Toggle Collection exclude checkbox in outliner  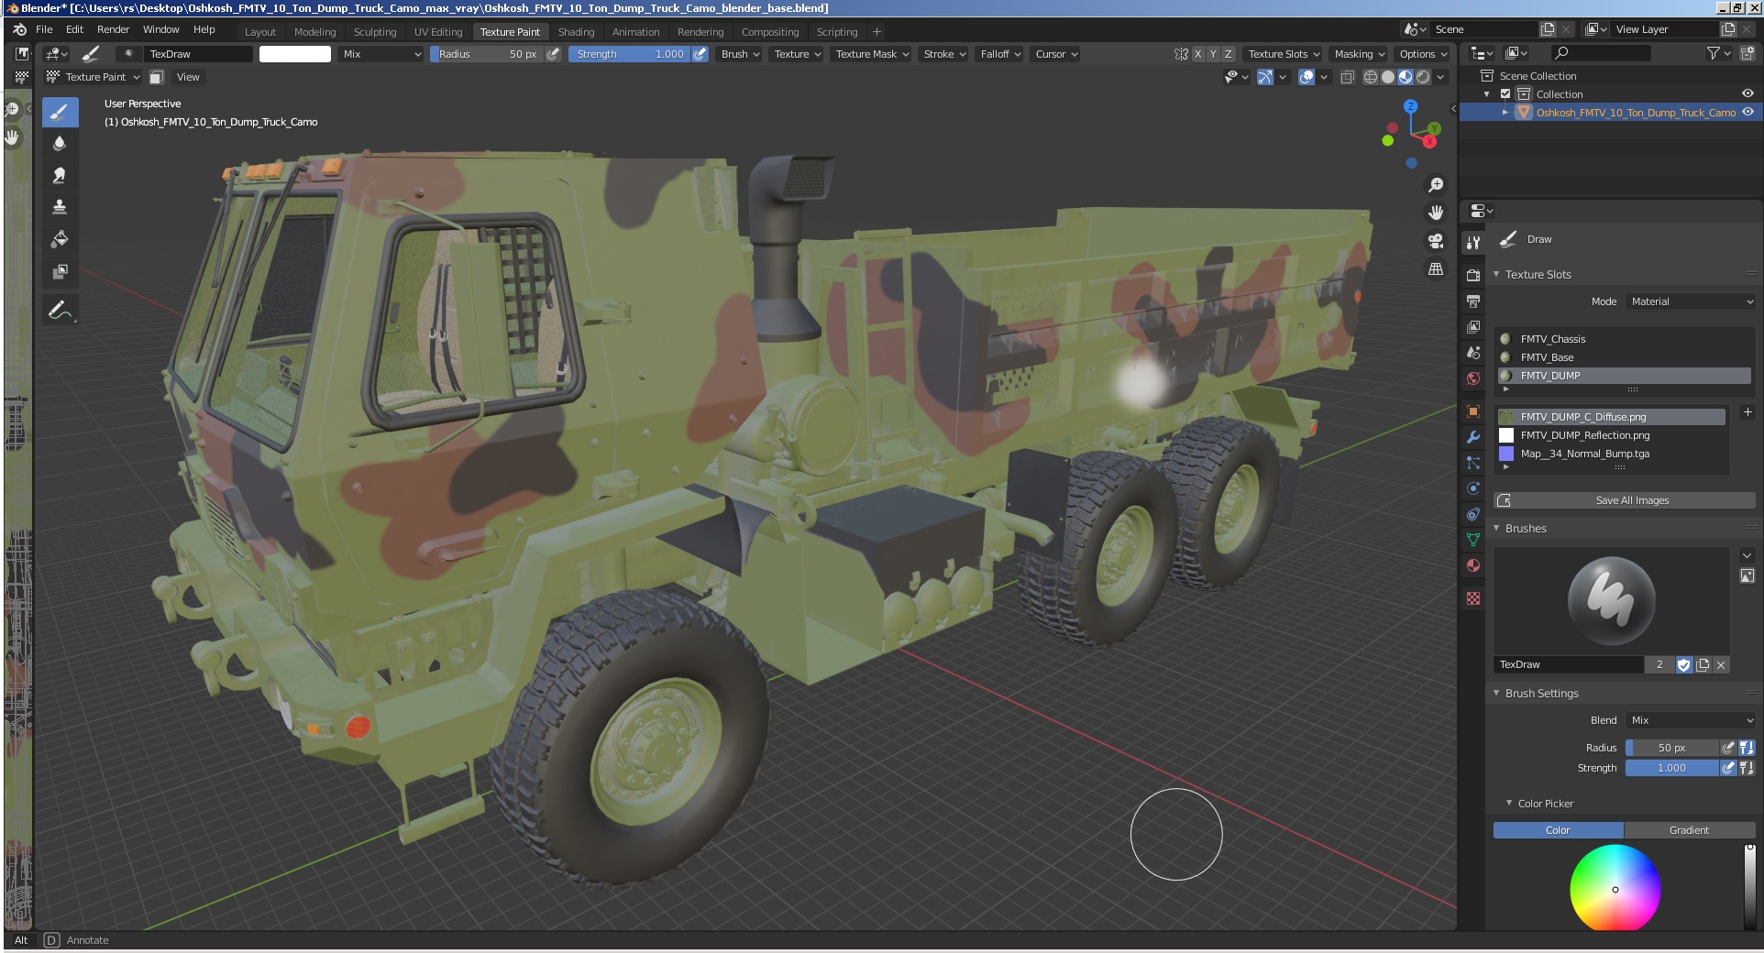point(1505,94)
